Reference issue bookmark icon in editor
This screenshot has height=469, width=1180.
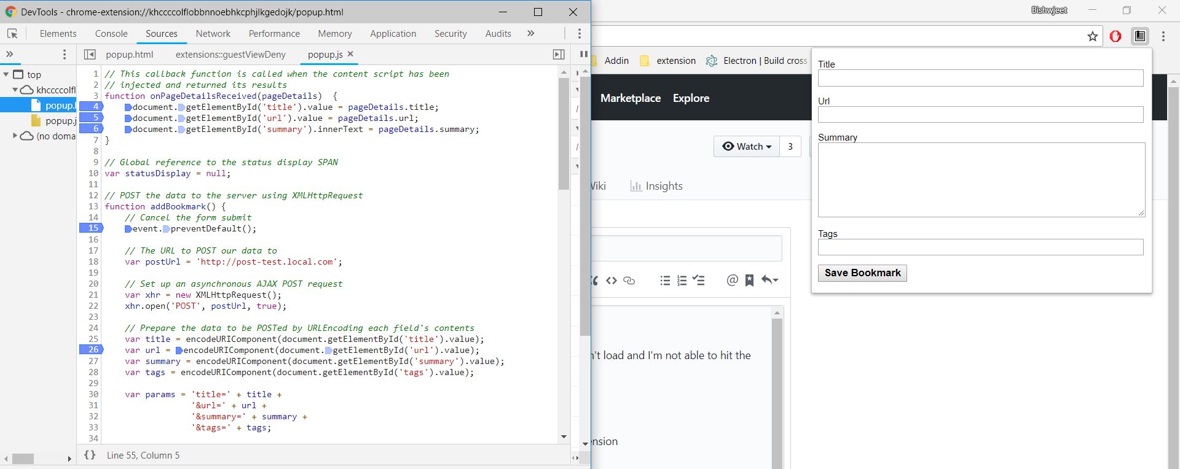click(749, 281)
